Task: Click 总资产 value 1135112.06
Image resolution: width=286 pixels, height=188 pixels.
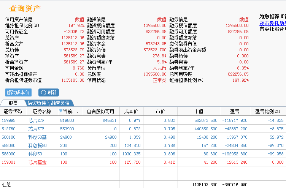Action: coord(73,38)
